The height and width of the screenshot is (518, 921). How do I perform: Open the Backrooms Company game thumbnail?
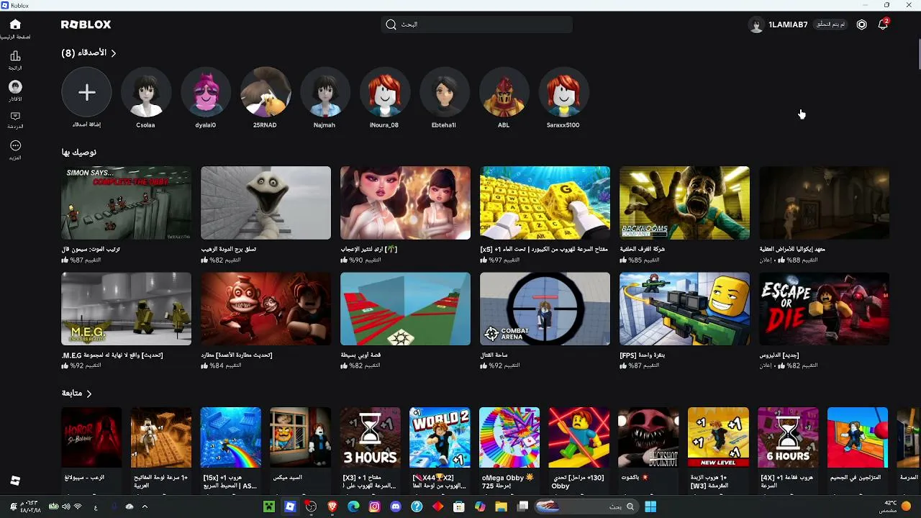[x=684, y=203]
